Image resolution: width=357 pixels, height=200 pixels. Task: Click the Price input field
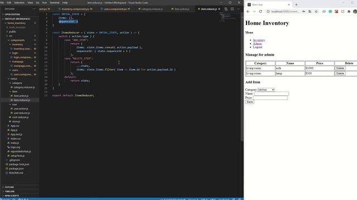pos(271,98)
